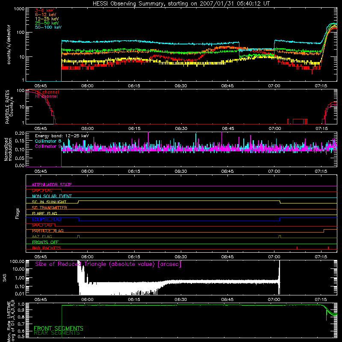Viewport: 342px width, 342px height.
Task: Select the blue ECLIPSE_FLAG label
Action: pyautogui.click(x=47, y=219)
